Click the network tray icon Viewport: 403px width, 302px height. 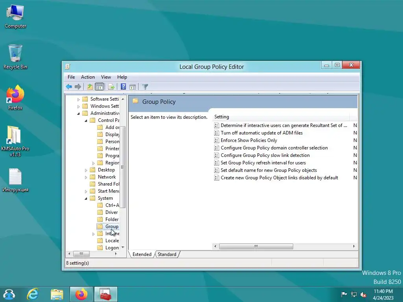click(354, 294)
